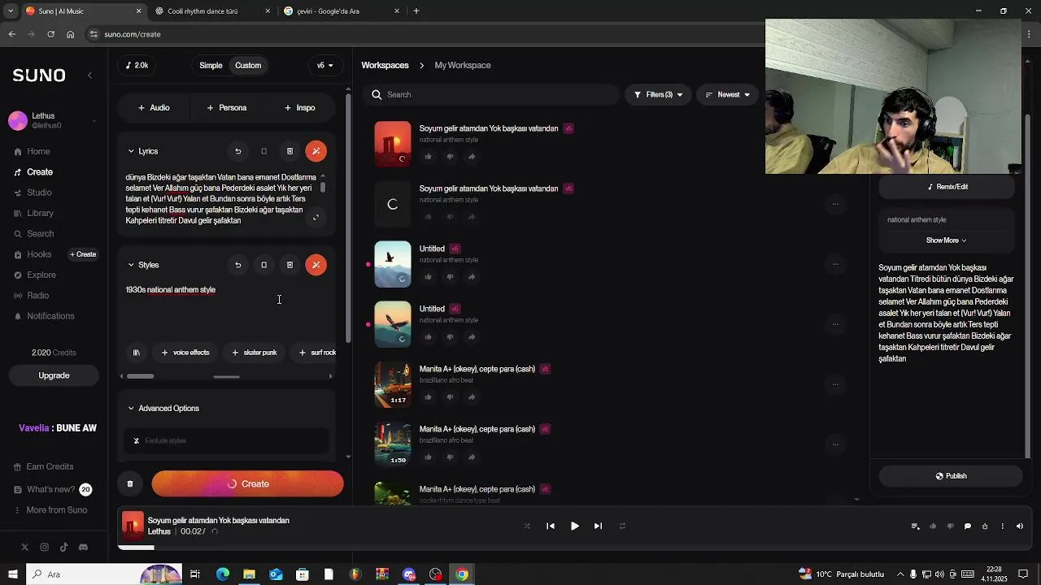Open the Newest sort dropdown
The height and width of the screenshot is (585, 1041).
click(727, 95)
